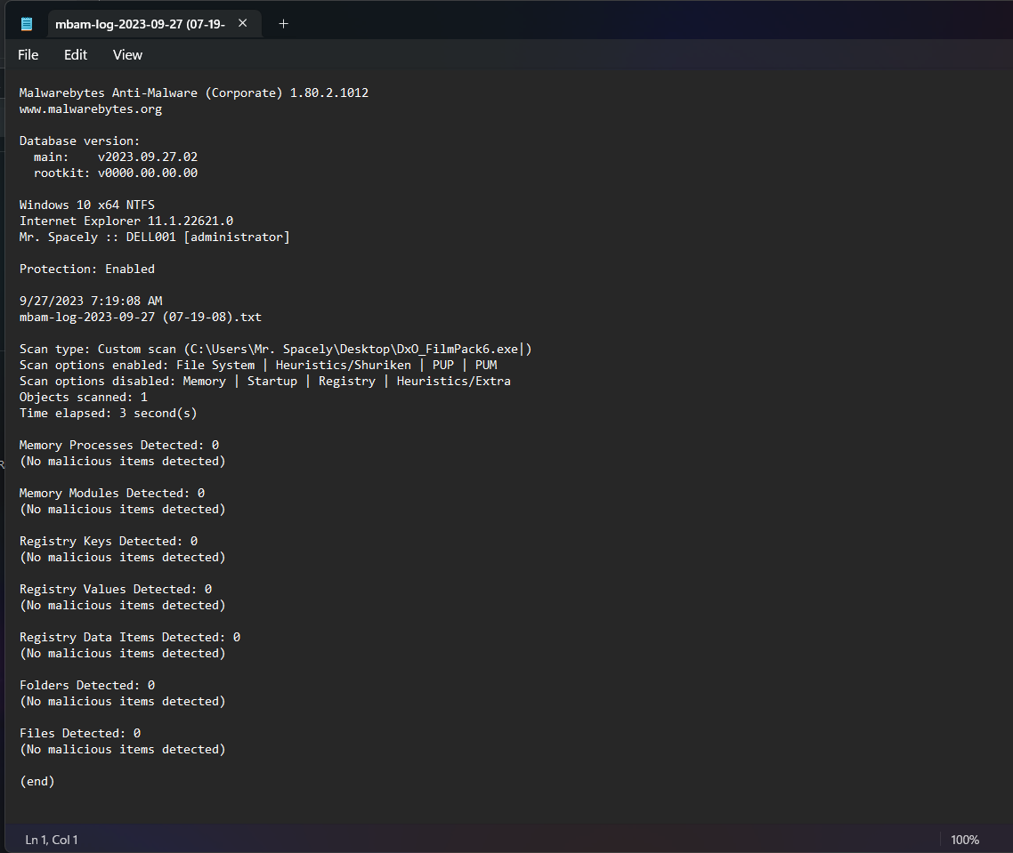Open the File menu
Image resolution: width=1013 pixels, height=853 pixels.
[x=28, y=55]
